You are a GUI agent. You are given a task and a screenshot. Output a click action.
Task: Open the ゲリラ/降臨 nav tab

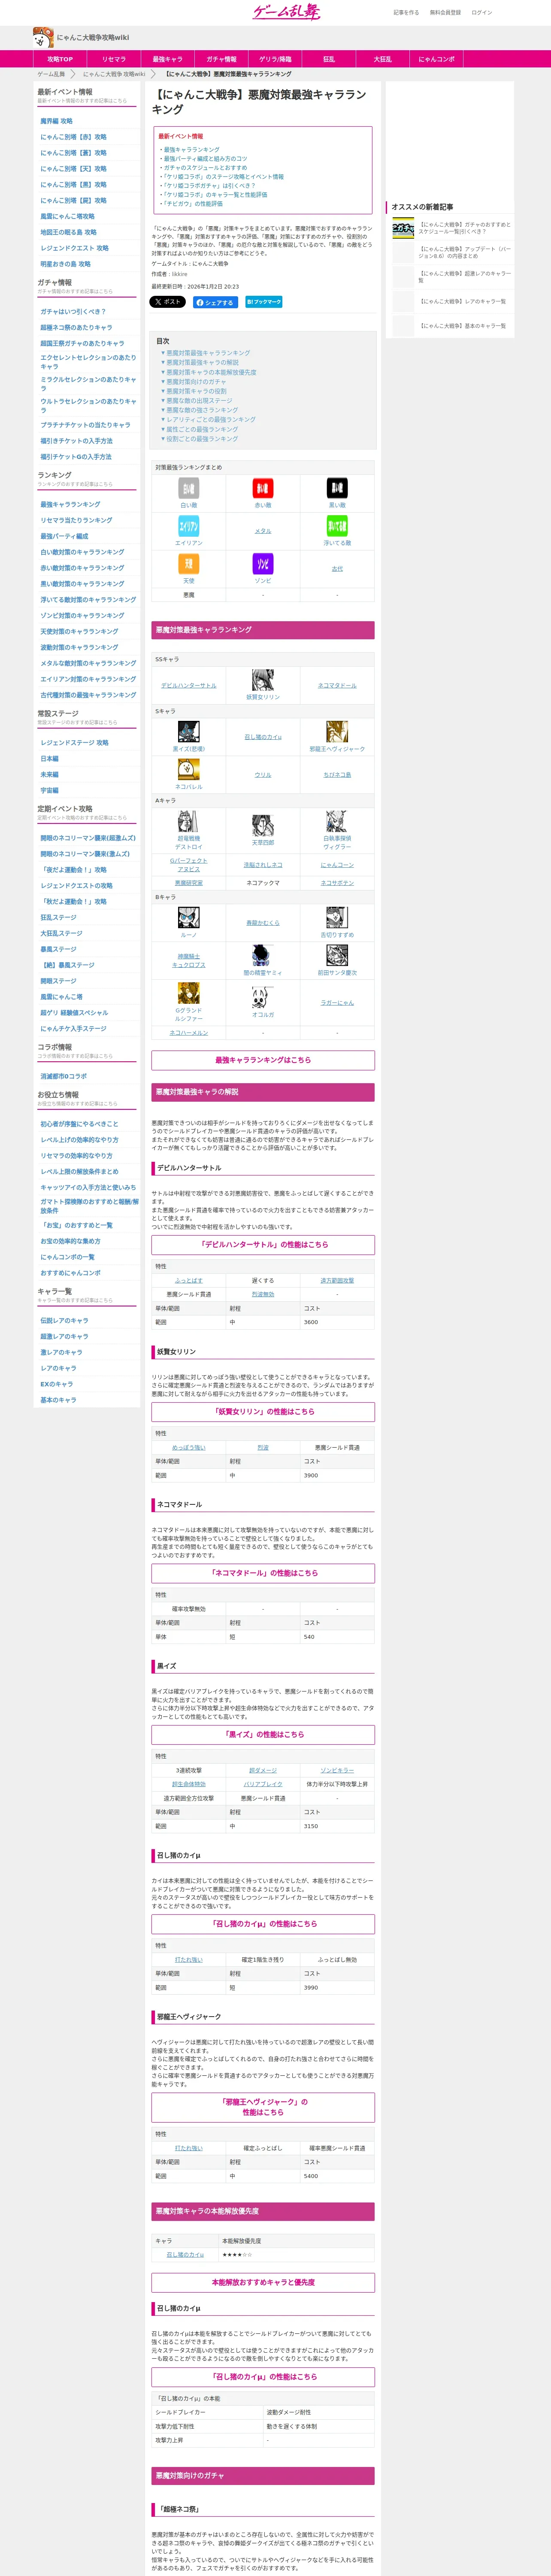[x=276, y=59]
